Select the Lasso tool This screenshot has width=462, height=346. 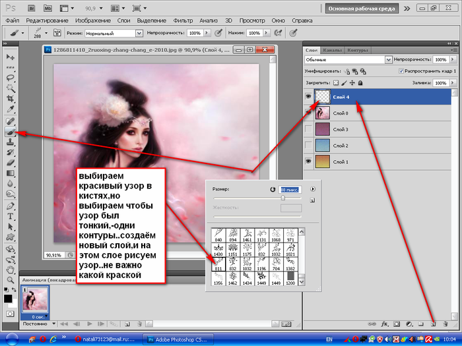[11, 77]
